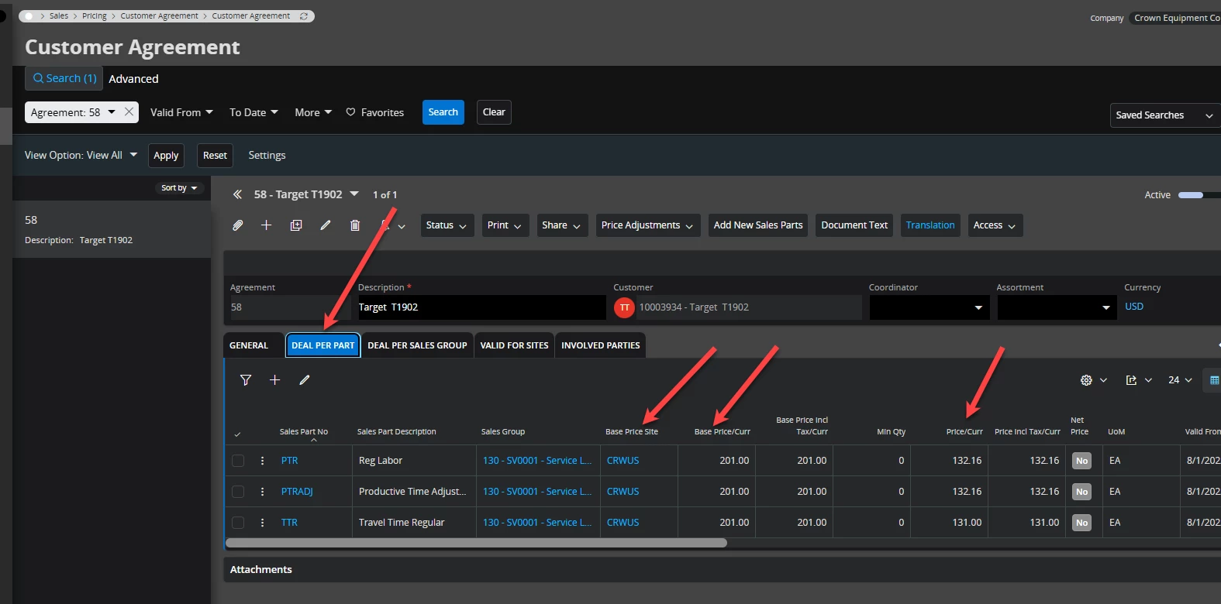Add a new row with table plus icon

(274, 380)
